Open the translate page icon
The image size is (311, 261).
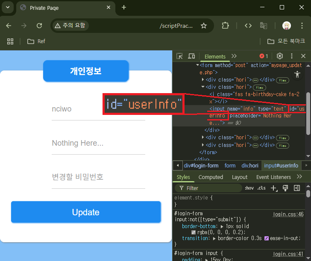(x=264, y=26)
